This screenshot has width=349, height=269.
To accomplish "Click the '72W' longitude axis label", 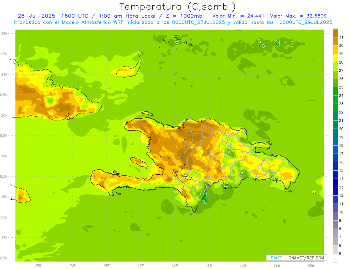I will (174, 265).
